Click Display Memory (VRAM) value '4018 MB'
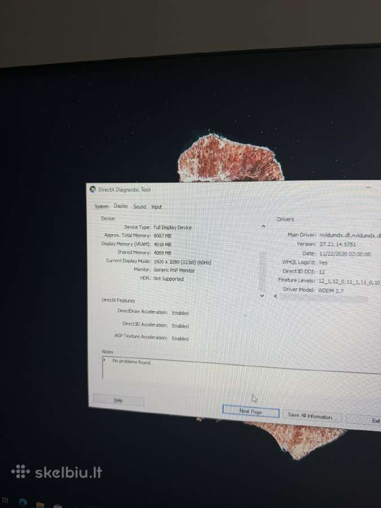Viewport: 381px width, 508px height. point(163,244)
